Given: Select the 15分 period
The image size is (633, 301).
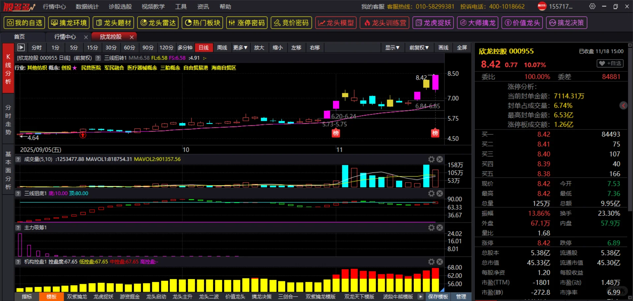Looking at the screenshot, I should coord(92,47).
